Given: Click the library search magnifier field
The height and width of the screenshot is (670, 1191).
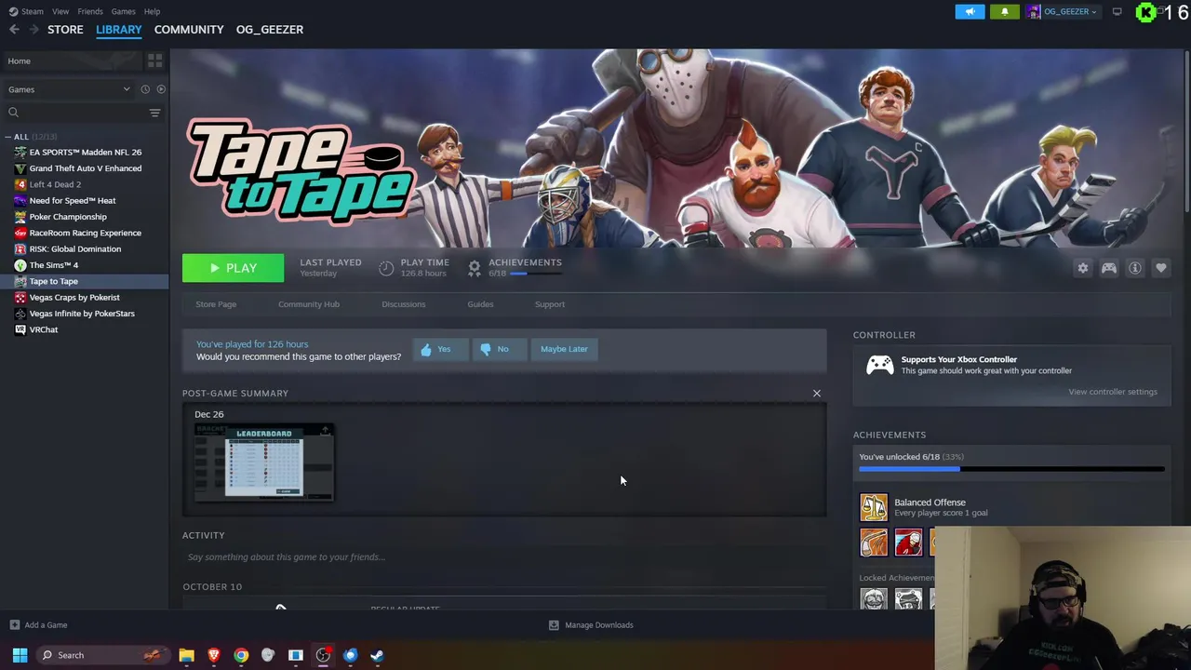Looking at the screenshot, I should [74, 113].
